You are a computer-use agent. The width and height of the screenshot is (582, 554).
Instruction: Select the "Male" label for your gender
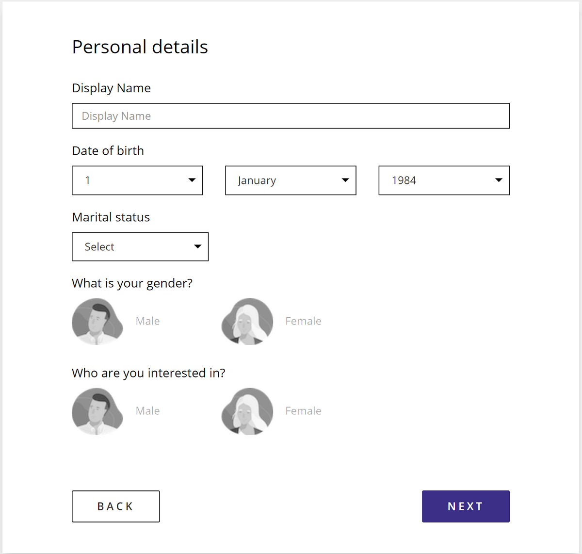(x=148, y=321)
